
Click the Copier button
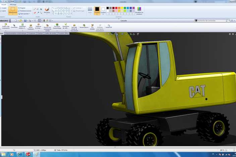pyautogui.click(x=3, y=11)
